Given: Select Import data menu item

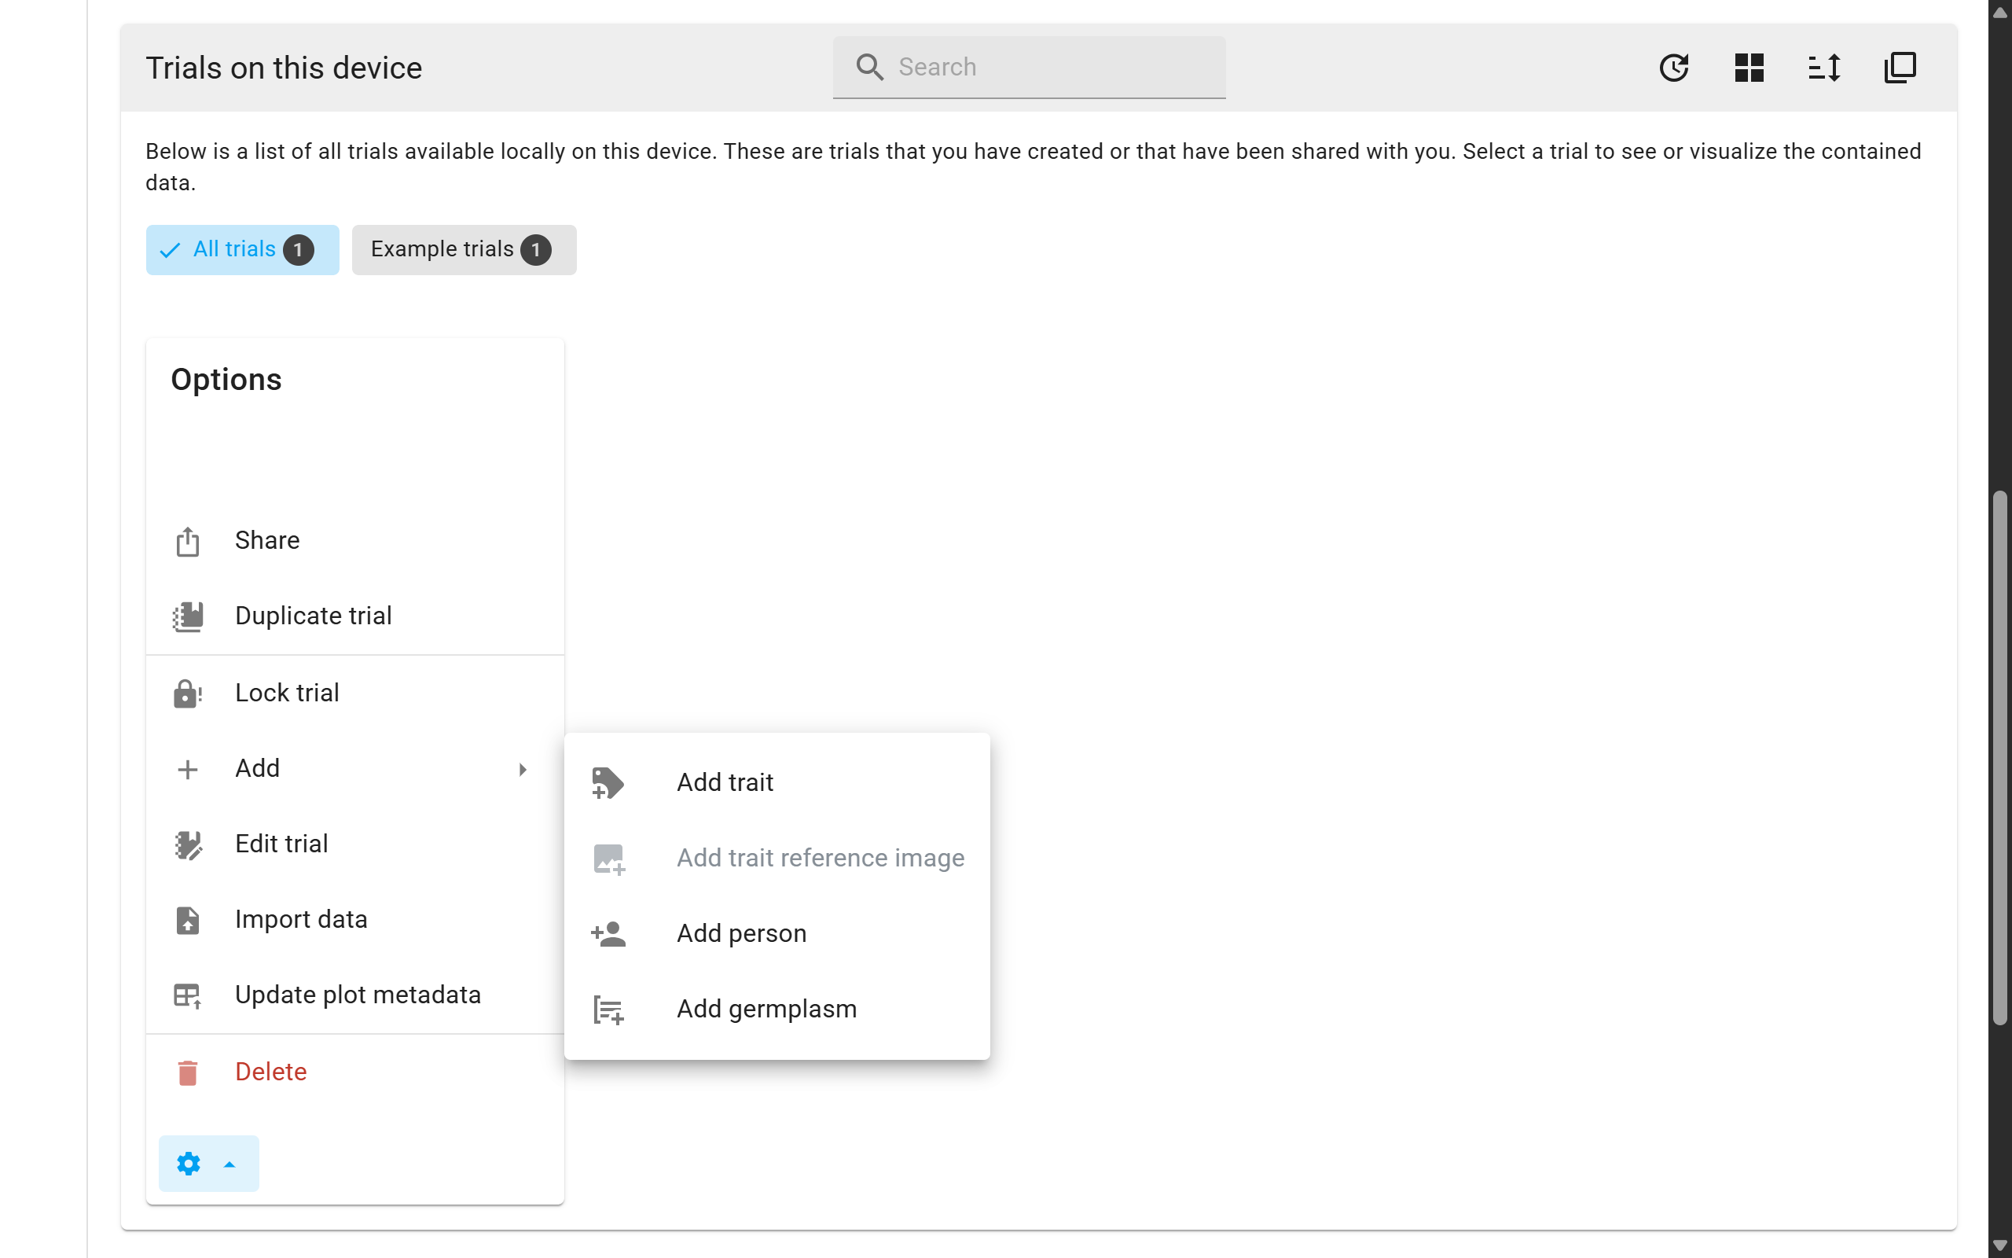Looking at the screenshot, I should (301, 919).
